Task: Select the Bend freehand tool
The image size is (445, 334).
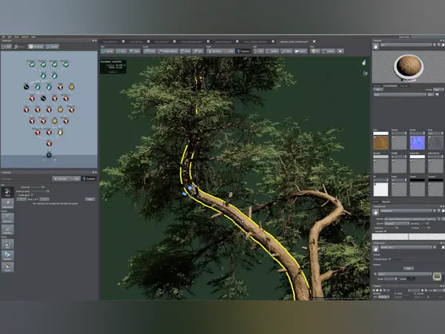Action: [7, 192]
